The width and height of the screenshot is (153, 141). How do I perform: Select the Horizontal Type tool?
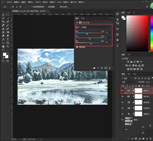click(x=8, y=39)
